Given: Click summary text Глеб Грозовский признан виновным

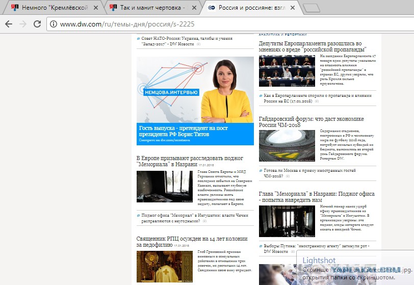Looking at the screenshot, I should (x=225, y=261).
